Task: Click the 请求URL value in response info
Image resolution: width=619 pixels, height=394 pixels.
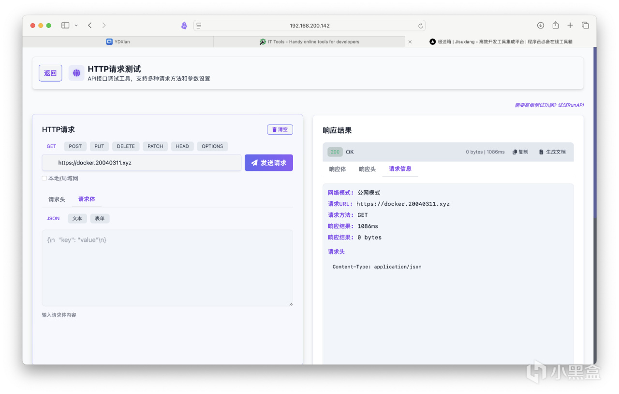Action: tap(403, 204)
